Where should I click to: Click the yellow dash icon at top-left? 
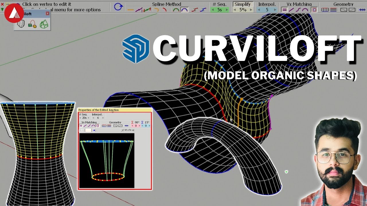click(x=8, y=5)
